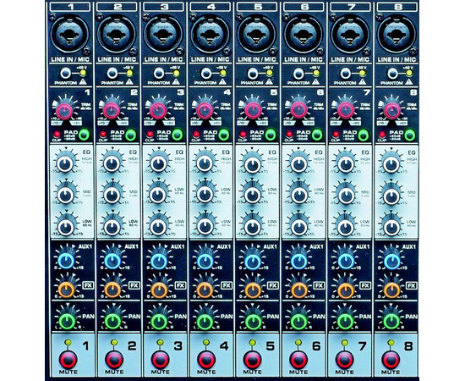Image resolution: width=465 pixels, height=381 pixels.
Task: Mute channel 4 with its MUTE button
Action: click(x=206, y=360)
